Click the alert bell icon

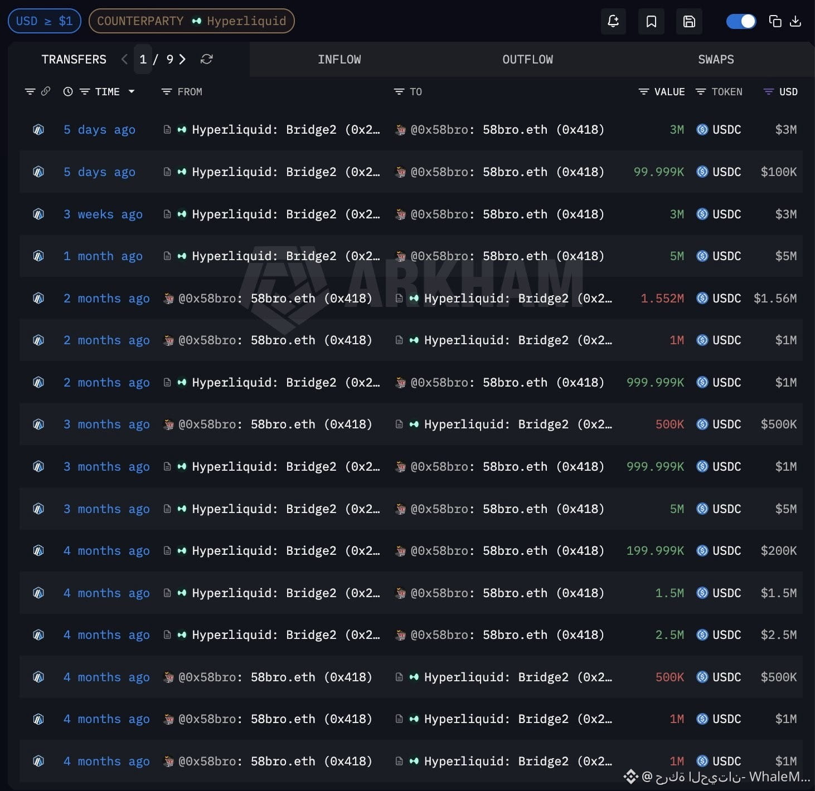(613, 22)
